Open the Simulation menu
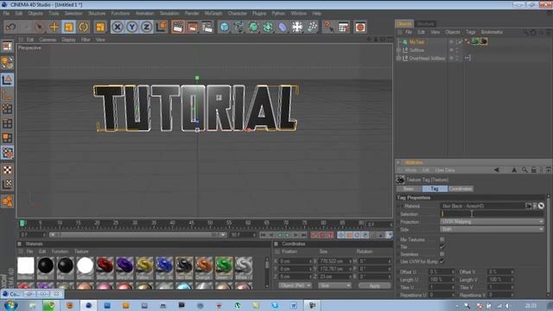The image size is (553, 311). pyautogui.click(x=169, y=14)
